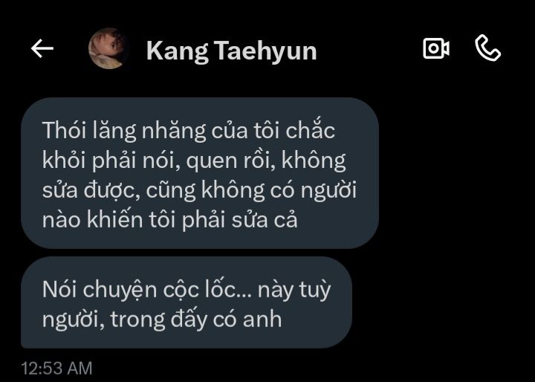Screen dimensions: 535x382
Task: Return to the conversations list with back arrow
Action: click(x=42, y=48)
